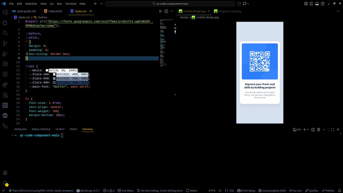Go back using the navigation arrow
Image resolution: width=343 pixels, height=193 pixels.
(x=95, y=4)
